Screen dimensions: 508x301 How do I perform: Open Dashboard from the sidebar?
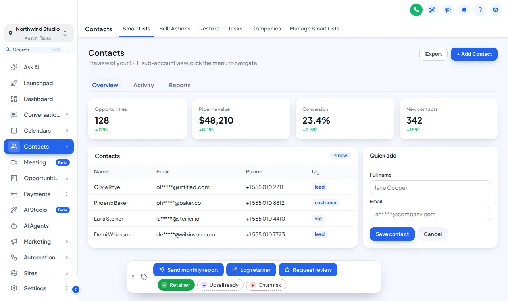click(x=39, y=99)
